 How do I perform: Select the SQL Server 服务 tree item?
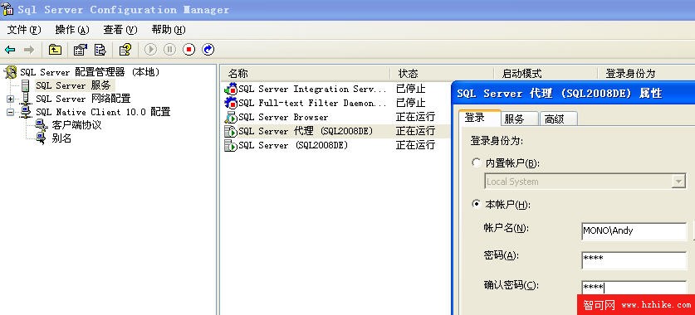pyautogui.click(x=73, y=85)
